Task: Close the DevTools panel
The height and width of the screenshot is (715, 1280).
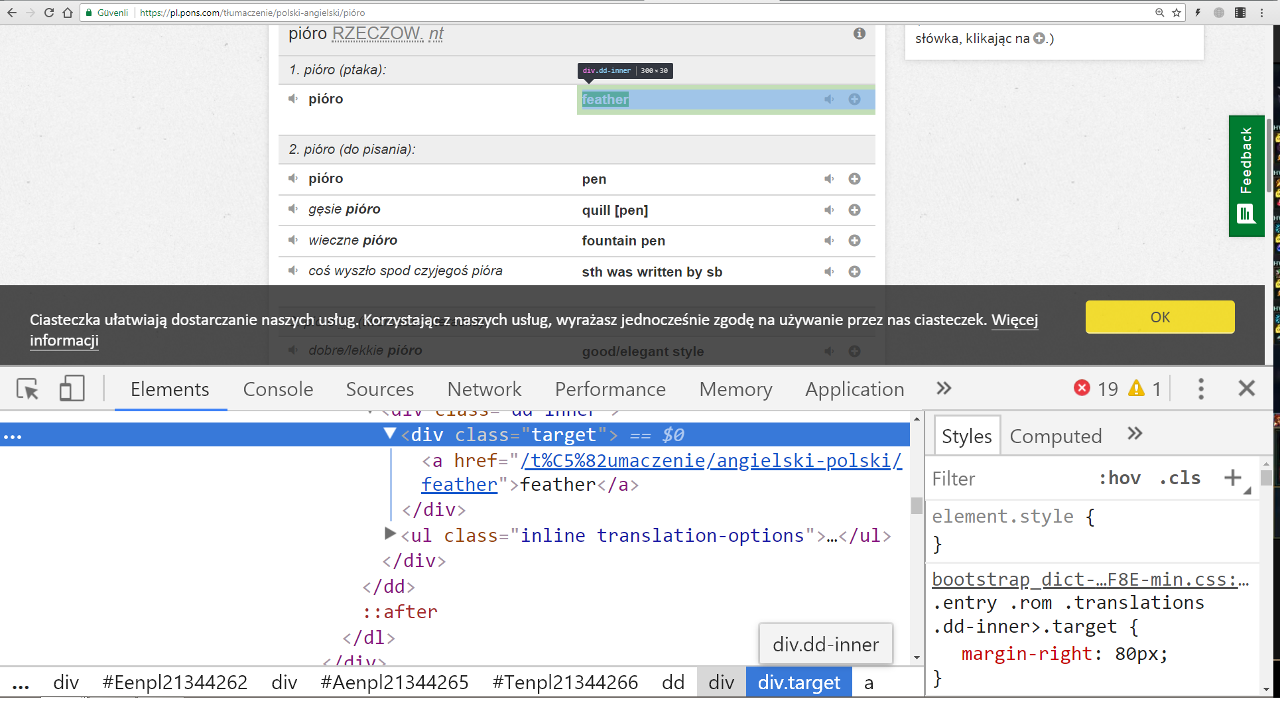Action: pyautogui.click(x=1247, y=389)
